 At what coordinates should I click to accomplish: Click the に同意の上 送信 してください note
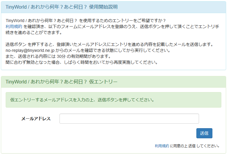pyautogui.click(x=195, y=146)
